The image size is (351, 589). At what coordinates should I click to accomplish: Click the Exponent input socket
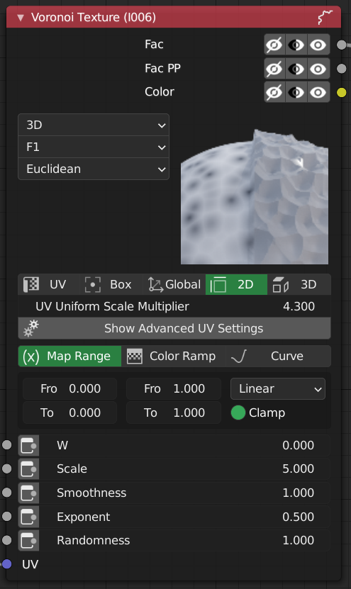point(7,517)
